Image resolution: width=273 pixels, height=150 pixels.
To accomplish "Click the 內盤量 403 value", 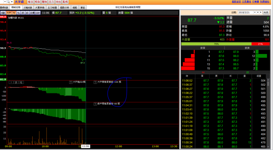I will pyautogui.click(x=222, y=40).
